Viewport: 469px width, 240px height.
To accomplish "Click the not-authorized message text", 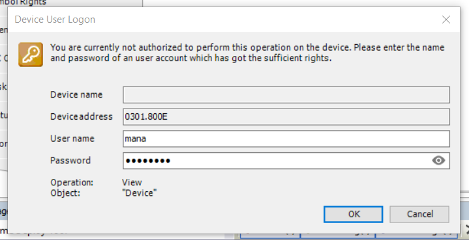I will pyautogui.click(x=247, y=53).
